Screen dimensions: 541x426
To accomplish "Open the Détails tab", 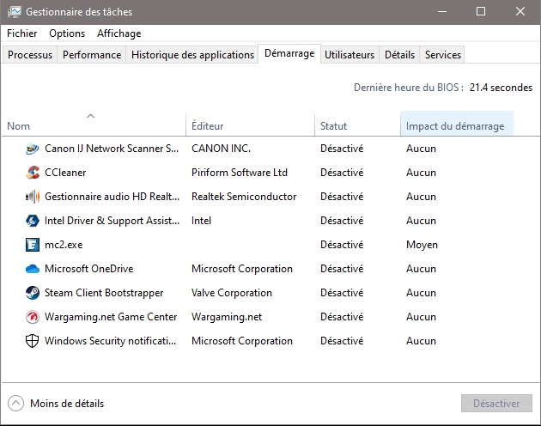I will (x=399, y=55).
